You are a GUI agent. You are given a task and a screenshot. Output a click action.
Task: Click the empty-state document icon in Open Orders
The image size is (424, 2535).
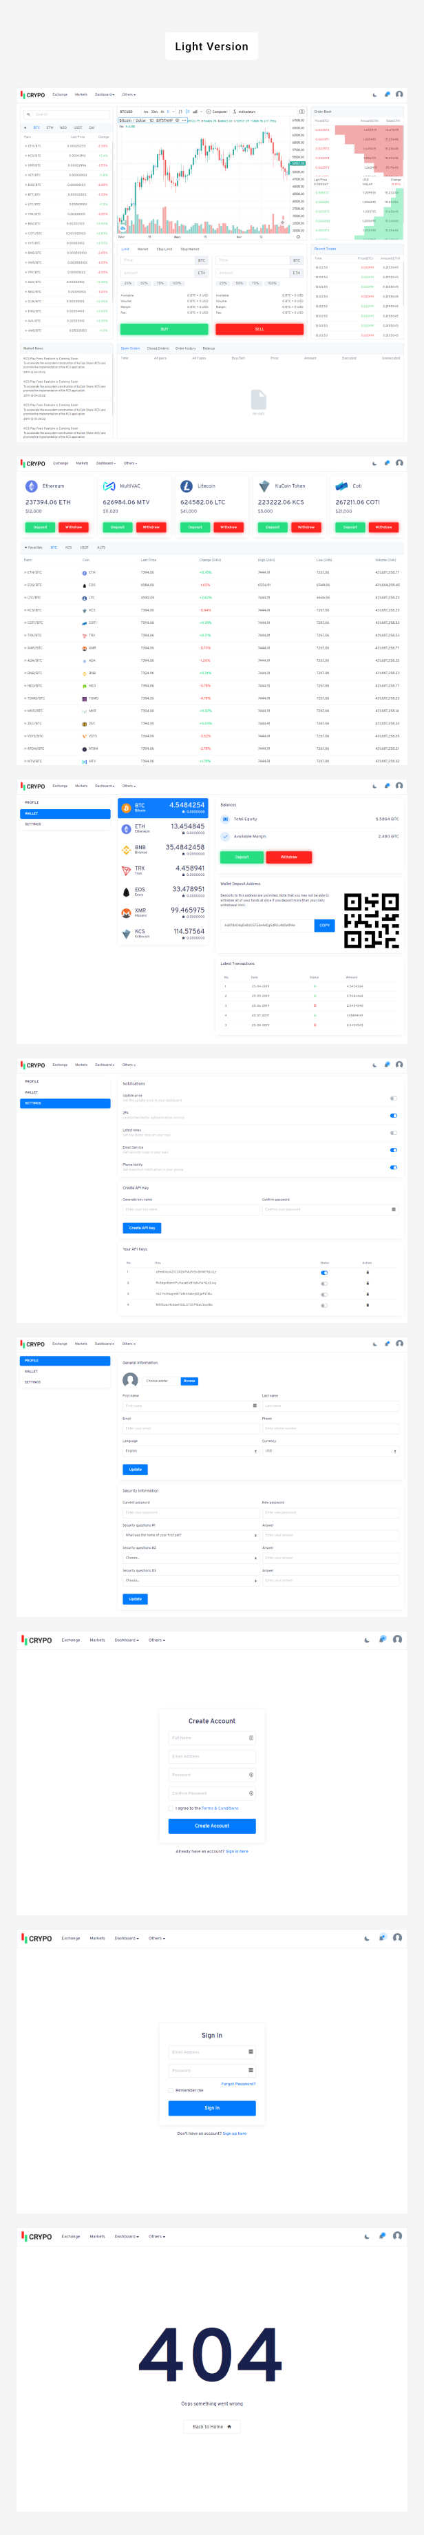pyautogui.click(x=259, y=399)
